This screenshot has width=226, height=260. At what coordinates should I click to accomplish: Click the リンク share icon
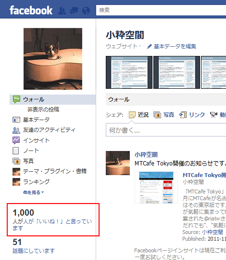click(183, 115)
